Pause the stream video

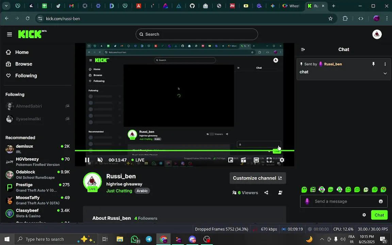[x=87, y=160]
